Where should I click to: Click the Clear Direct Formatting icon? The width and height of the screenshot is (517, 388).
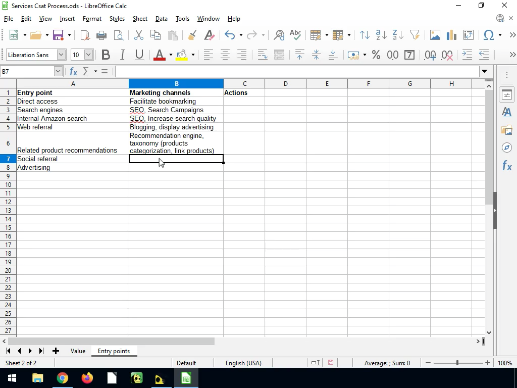(x=210, y=35)
